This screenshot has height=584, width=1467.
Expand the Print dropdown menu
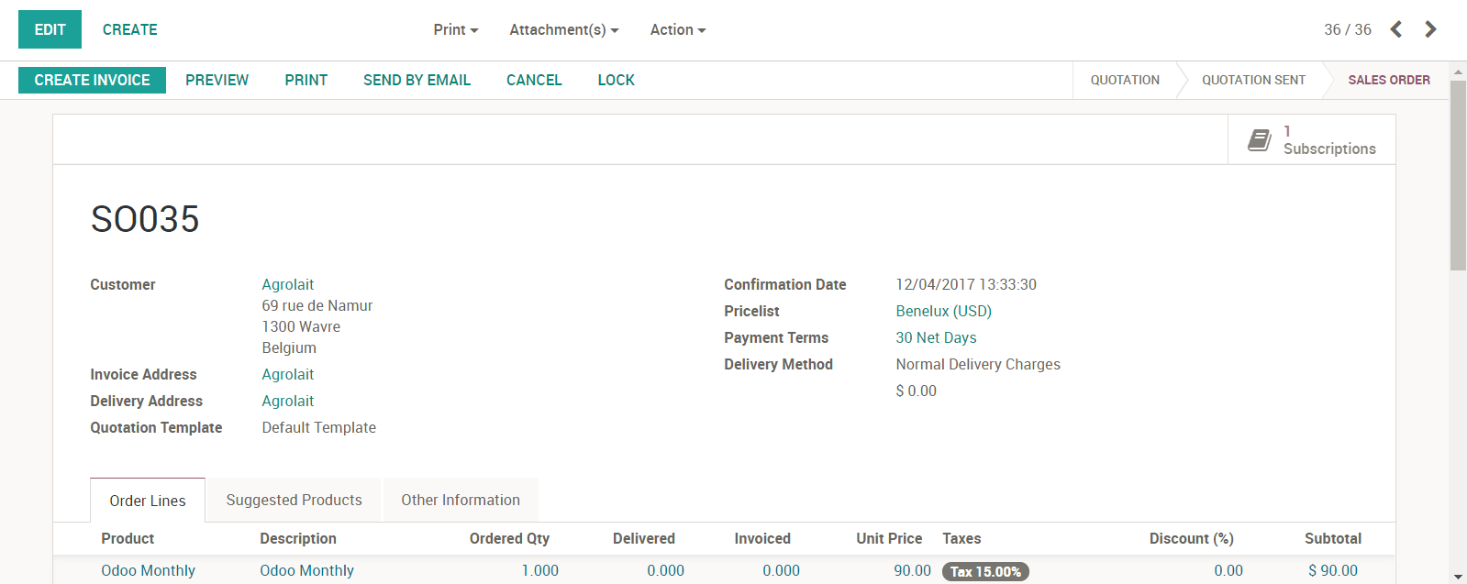click(x=456, y=29)
